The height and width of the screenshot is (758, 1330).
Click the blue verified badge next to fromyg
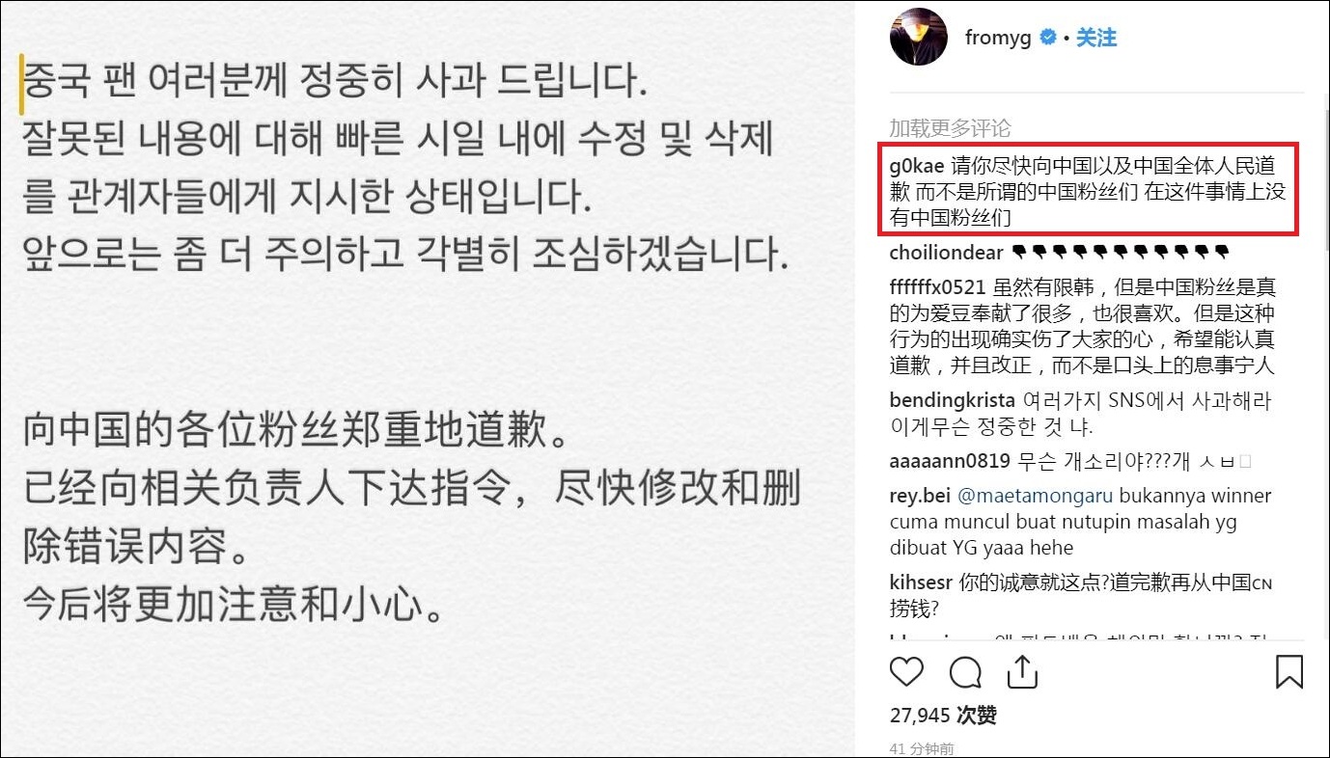pos(1047,39)
